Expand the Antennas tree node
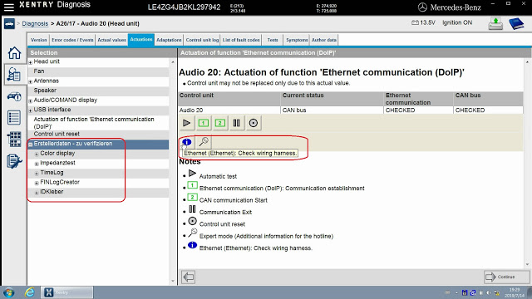 (x=31, y=81)
